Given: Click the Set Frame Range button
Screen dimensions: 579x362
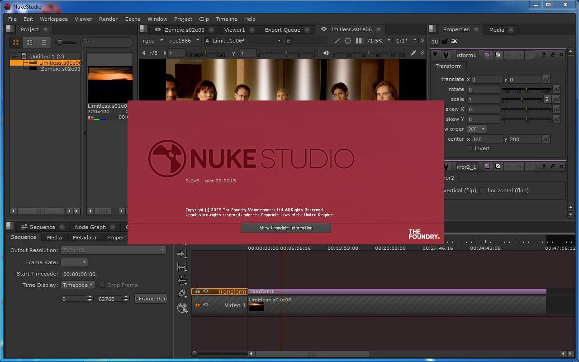Looking at the screenshot, I should (151, 299).
